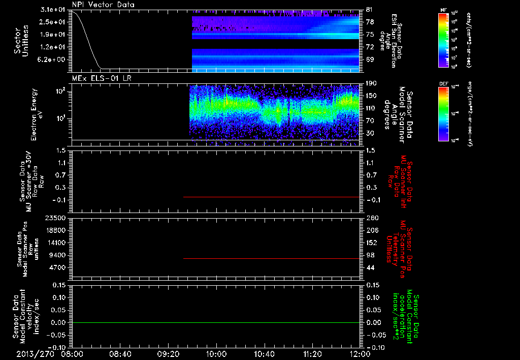Click the 150 scanner angle tick label

371,96
